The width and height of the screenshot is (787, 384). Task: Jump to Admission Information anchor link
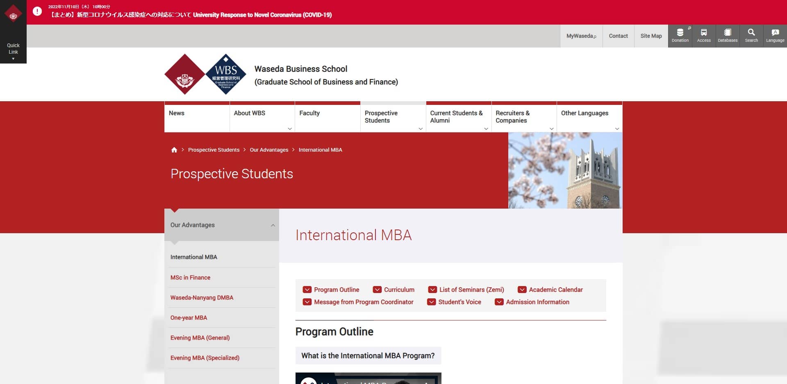pos(537,302)
